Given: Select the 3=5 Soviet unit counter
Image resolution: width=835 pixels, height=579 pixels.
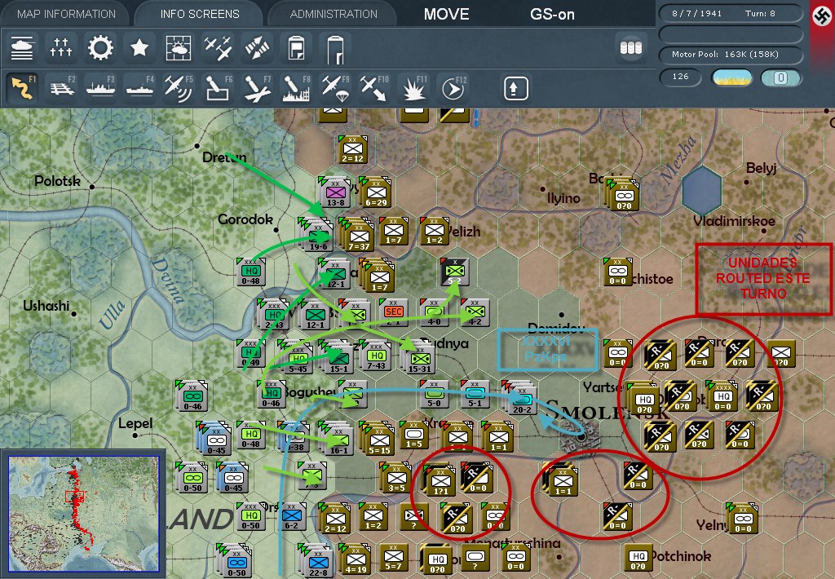Looking at the screenshot, I should [395, 477].
